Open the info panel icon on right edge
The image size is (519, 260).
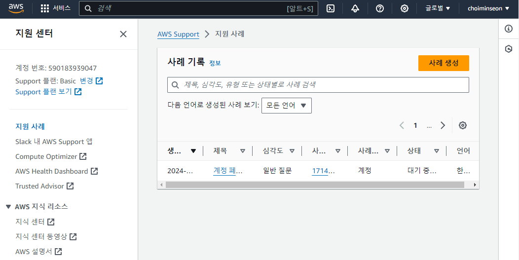(509, 29)
